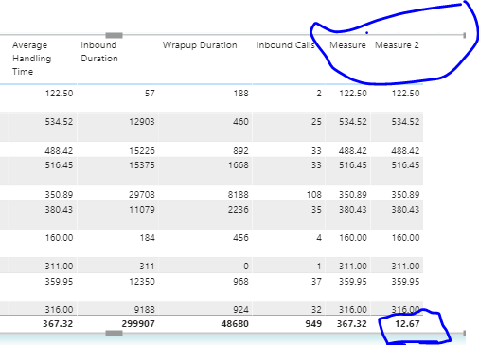Click Inbound Calls cell 32

tap(316, 310)
